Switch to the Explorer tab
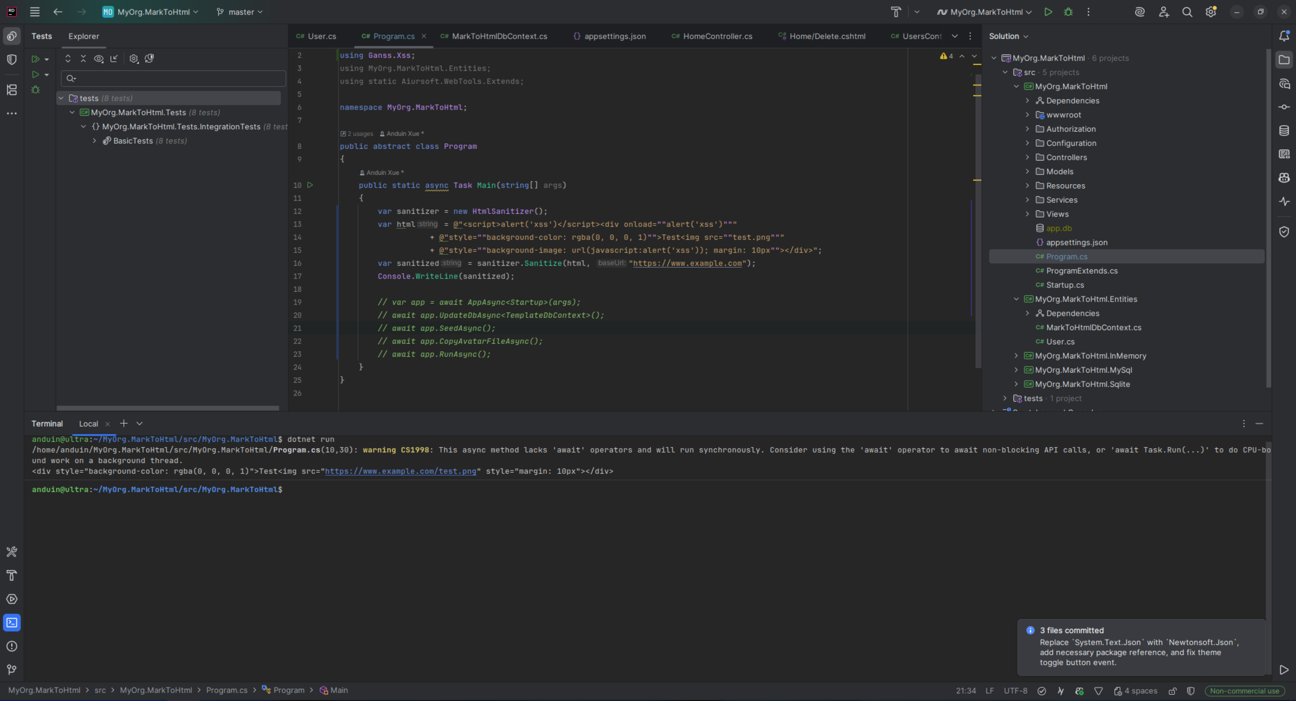The height and width of the screenshot is (701, 1296). point(83,36)
